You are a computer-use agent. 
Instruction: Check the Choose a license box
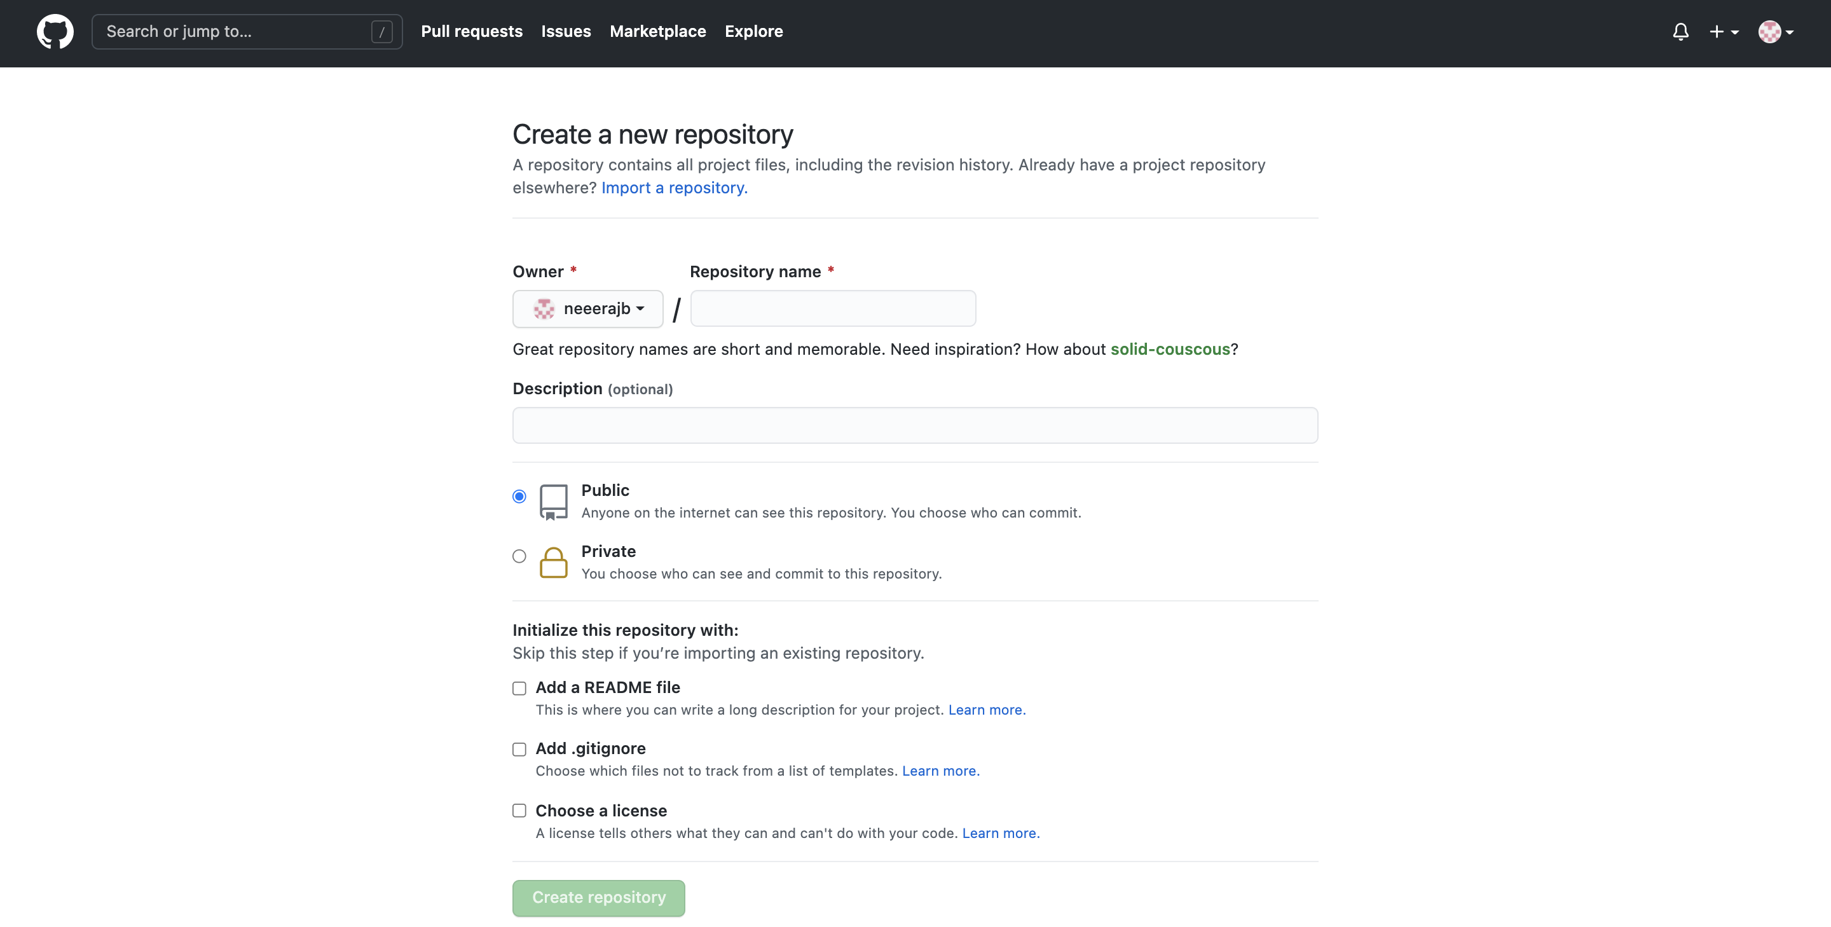click(519, 811)
